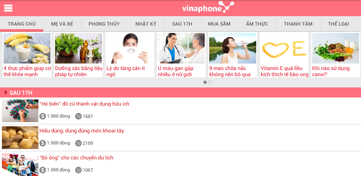Open the PHONG THỦY tab

(104, 24)
